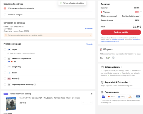
Task: Select Bizum payment radio button
Action: tap(5, 73)
